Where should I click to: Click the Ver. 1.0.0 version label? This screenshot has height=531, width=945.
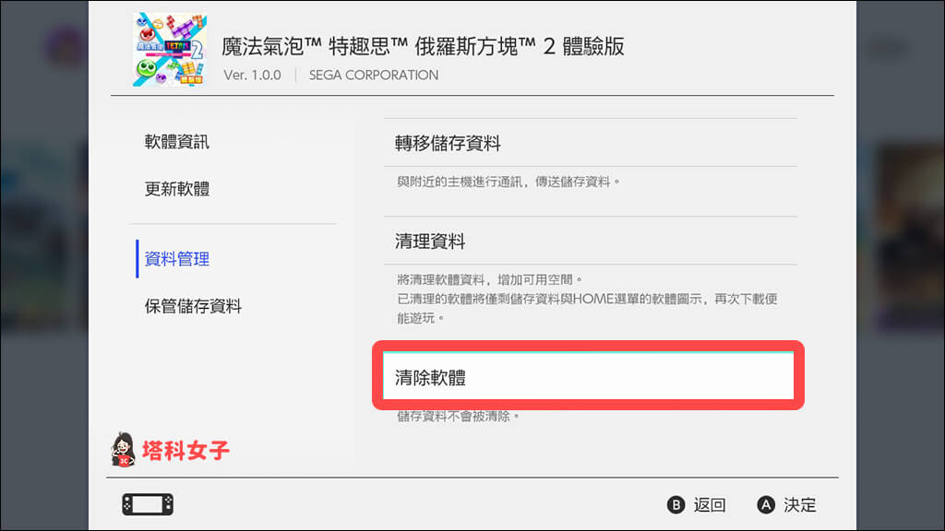click(x=254, y=75)
